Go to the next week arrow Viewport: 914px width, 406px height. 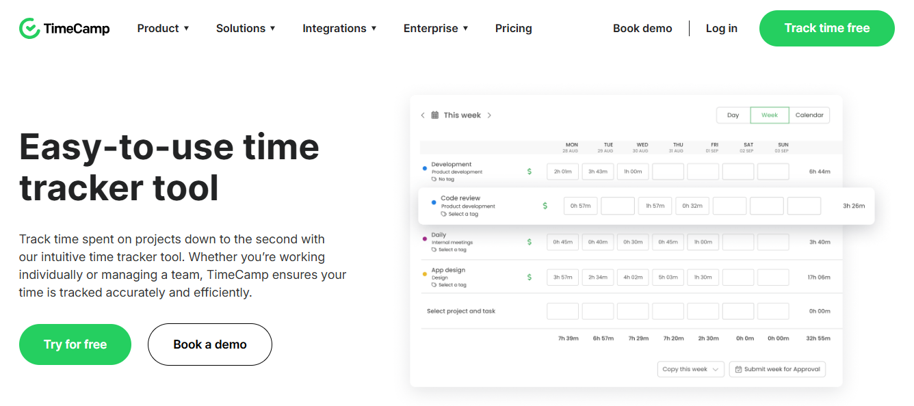489,116
